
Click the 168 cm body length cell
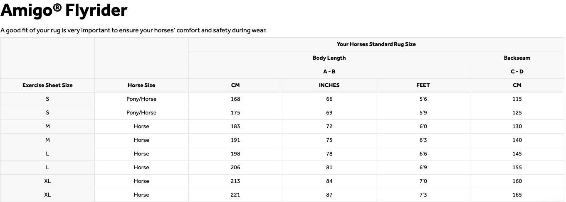pos(235,99)
